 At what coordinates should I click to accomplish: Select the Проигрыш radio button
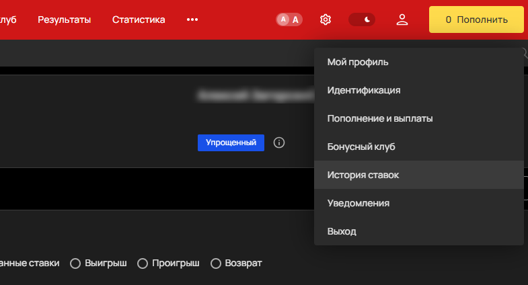click(x=143, y=263)
